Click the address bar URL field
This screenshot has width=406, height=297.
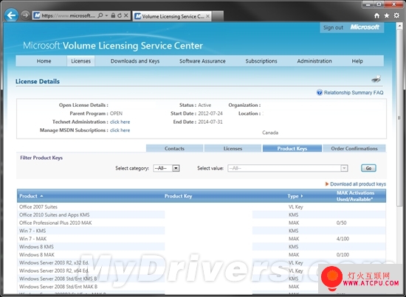69,15
